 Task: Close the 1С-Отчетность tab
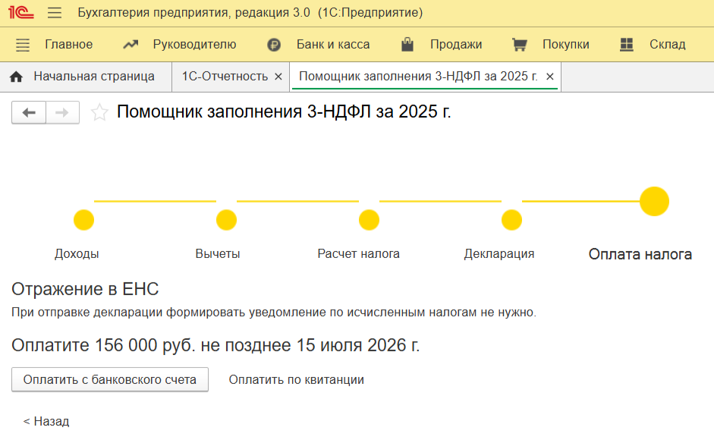[x=278, y=77]
